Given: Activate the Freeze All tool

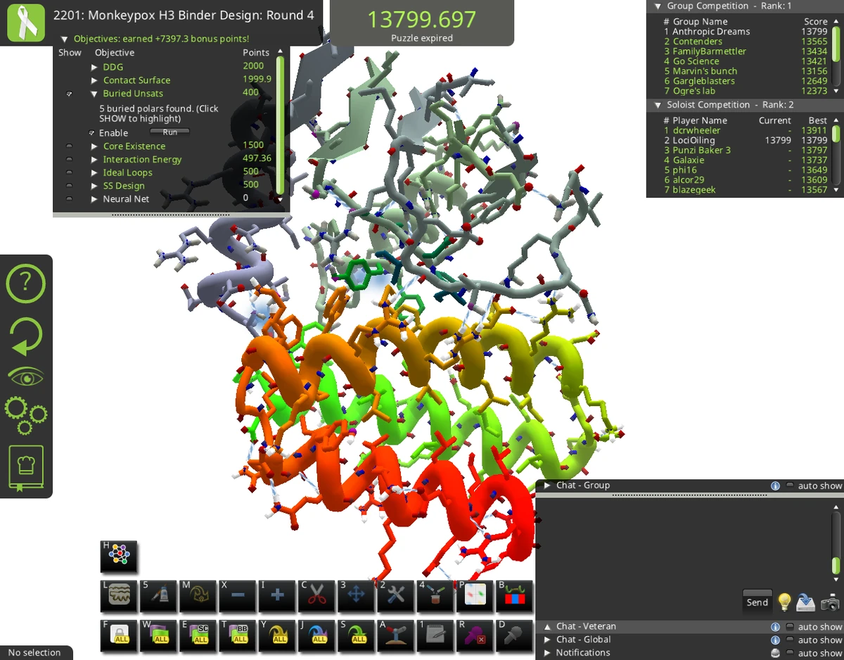Looking at the screenshot, I should [x=119, y=635].
